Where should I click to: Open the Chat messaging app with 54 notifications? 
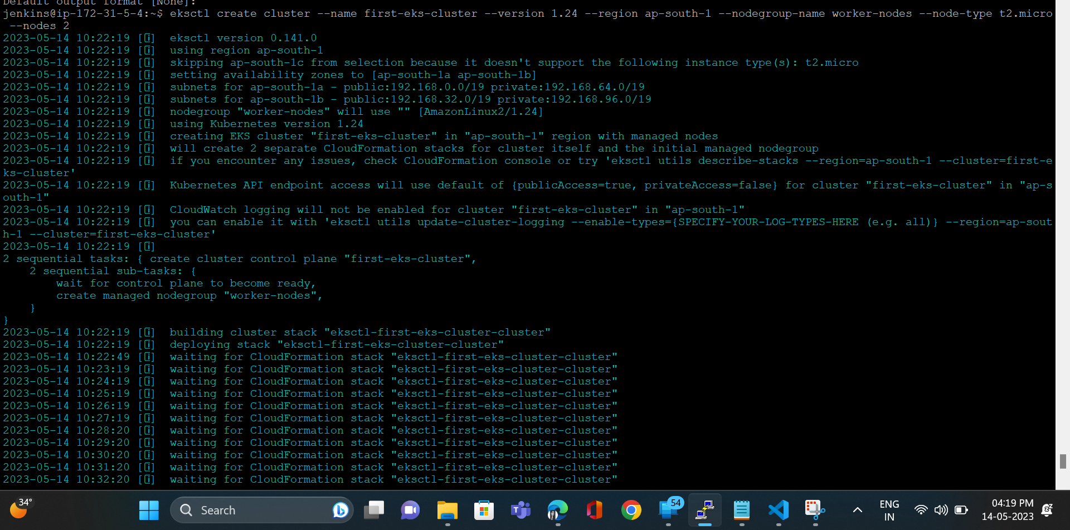pyautogui.click(x=669, y=510)
